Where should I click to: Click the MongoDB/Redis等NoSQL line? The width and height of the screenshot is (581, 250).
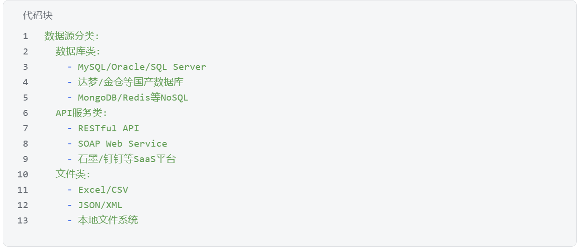[133, 97]
